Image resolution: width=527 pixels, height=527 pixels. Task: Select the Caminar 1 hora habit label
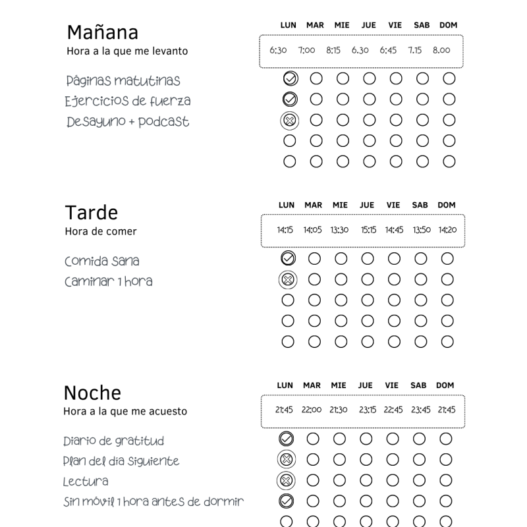[x=108, y=281]
